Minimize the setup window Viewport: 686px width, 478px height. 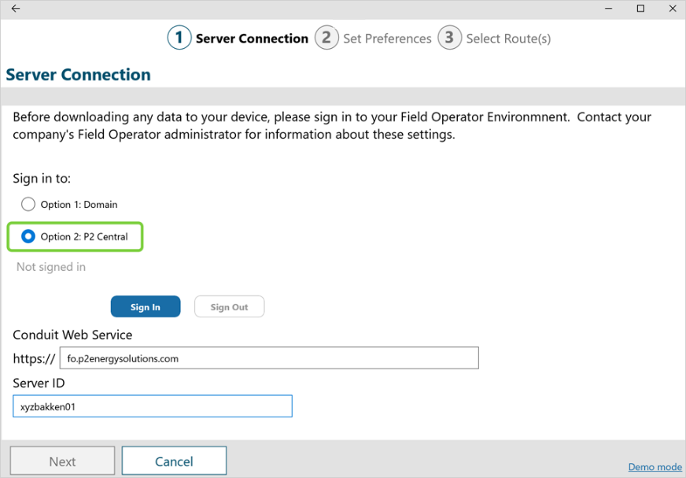point(609,9)
